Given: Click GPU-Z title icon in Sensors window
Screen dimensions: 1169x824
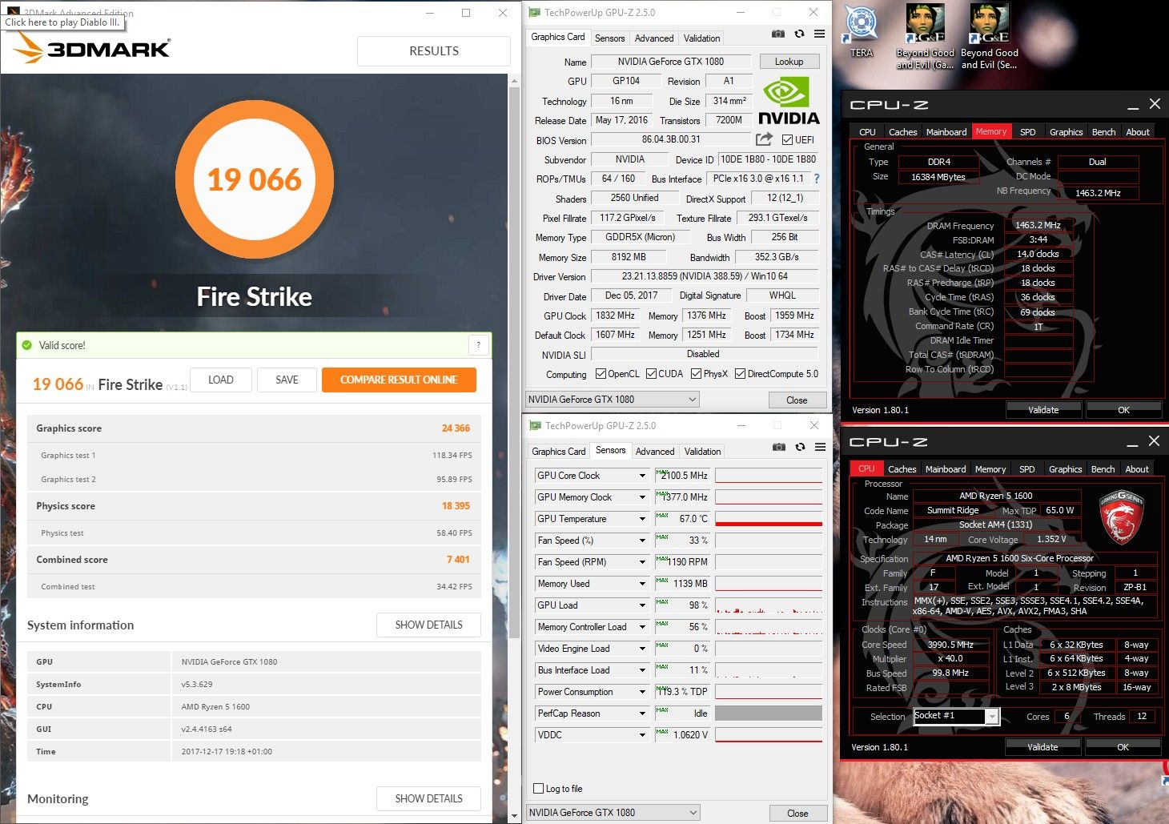Looking at the screenshot, I should [x=535, y=425].
